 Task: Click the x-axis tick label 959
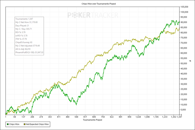click(x=129, y=117)
